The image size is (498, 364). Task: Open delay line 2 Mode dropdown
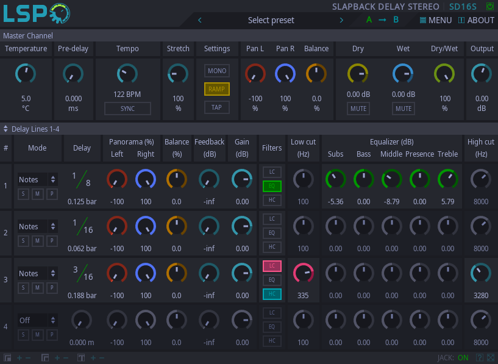[37, 226]
